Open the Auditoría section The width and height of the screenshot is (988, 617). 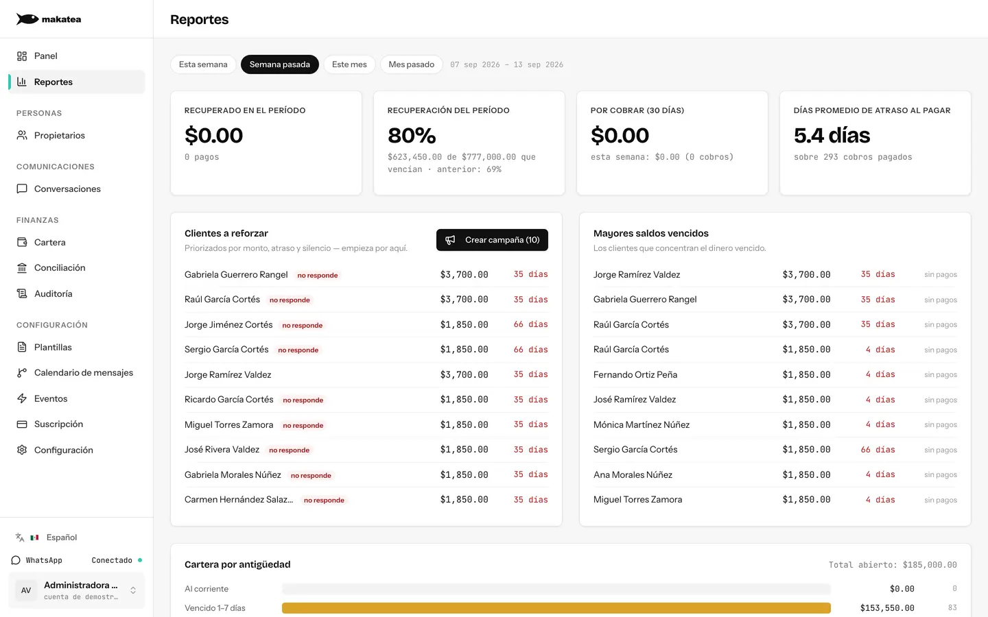[77, 293]
